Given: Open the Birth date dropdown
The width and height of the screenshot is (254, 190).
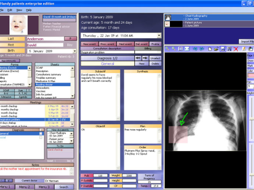Looking at the screenshot, I should coord(75,51).
